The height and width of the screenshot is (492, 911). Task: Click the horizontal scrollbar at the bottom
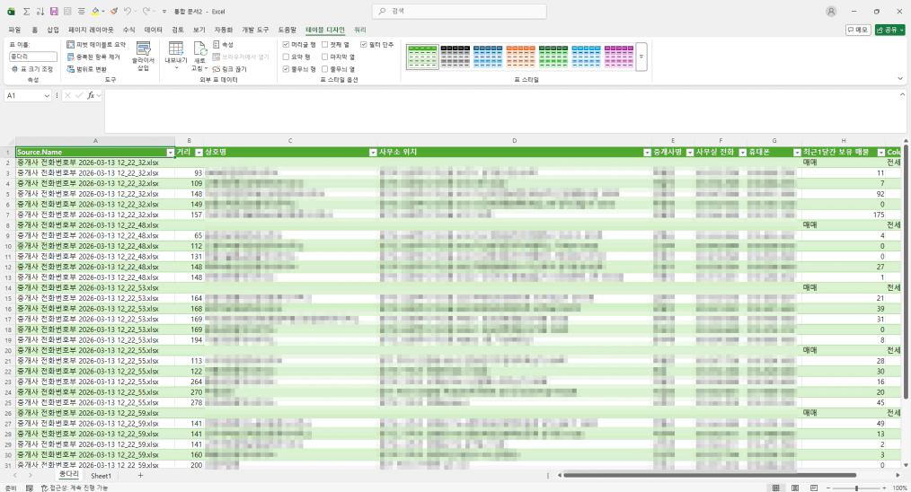point(710,475)
